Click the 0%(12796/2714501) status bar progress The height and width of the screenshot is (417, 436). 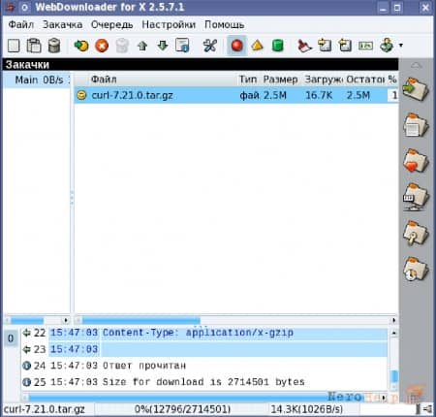(x=182, y=409)
